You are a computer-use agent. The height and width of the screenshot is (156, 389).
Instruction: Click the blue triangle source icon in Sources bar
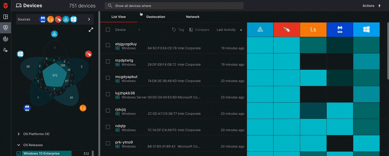click(x=66, y=19)
